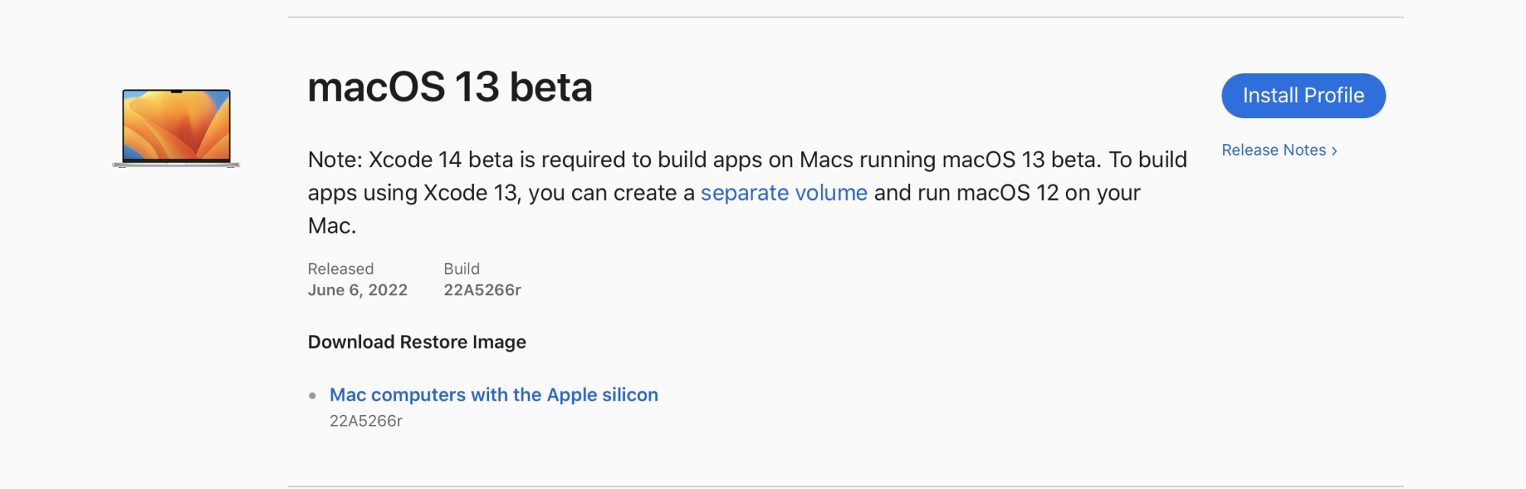The image size is (1526, 489).
Task: Click the Released label
Action: pos(340,269)
